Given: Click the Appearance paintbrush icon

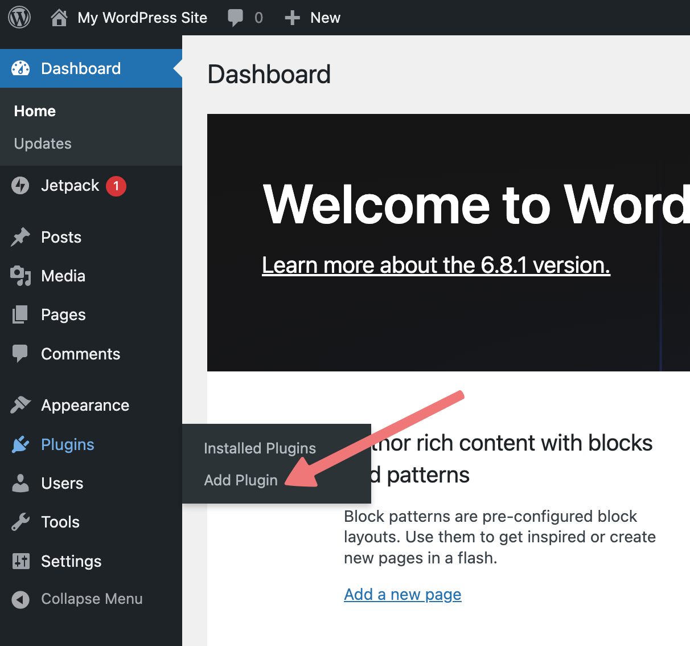Looking at the screenshot, I should pyautogui.click(x=20, y=405).
